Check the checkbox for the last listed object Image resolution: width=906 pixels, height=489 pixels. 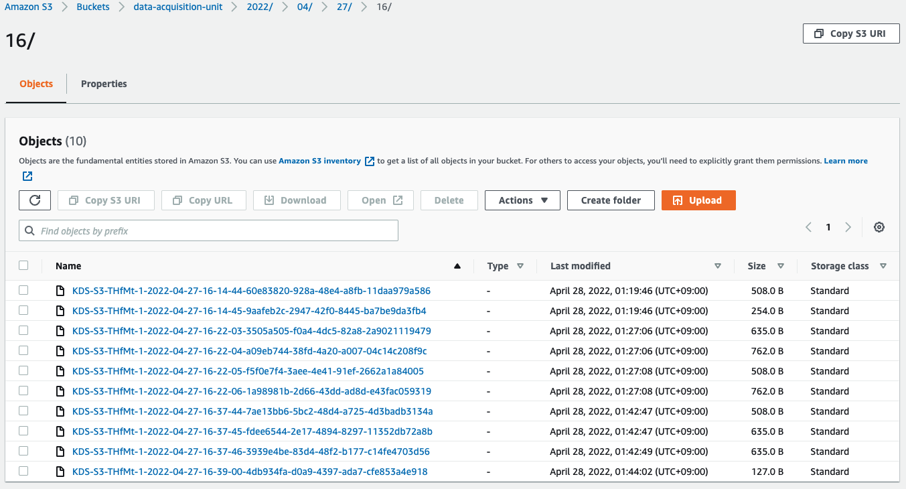coord(23,471)
